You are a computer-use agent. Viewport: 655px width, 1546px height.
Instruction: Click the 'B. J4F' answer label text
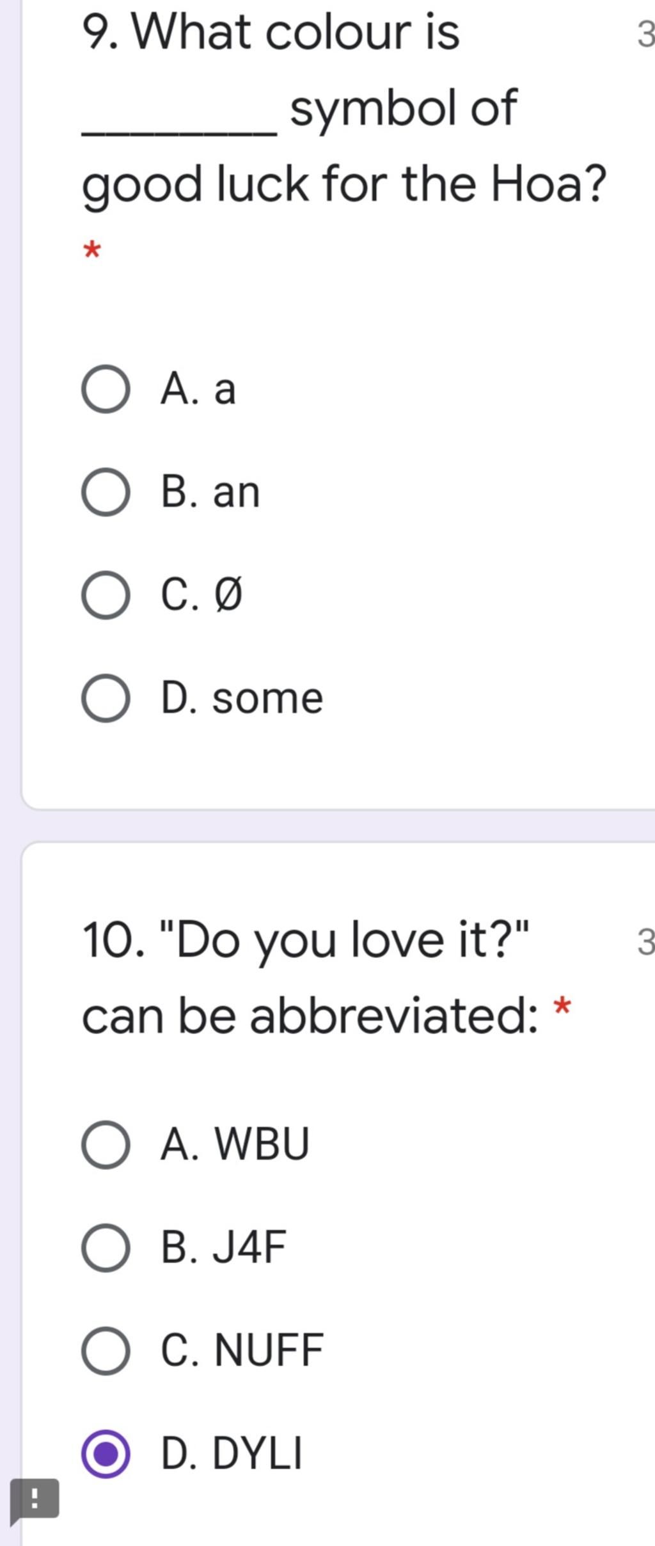223,1248
